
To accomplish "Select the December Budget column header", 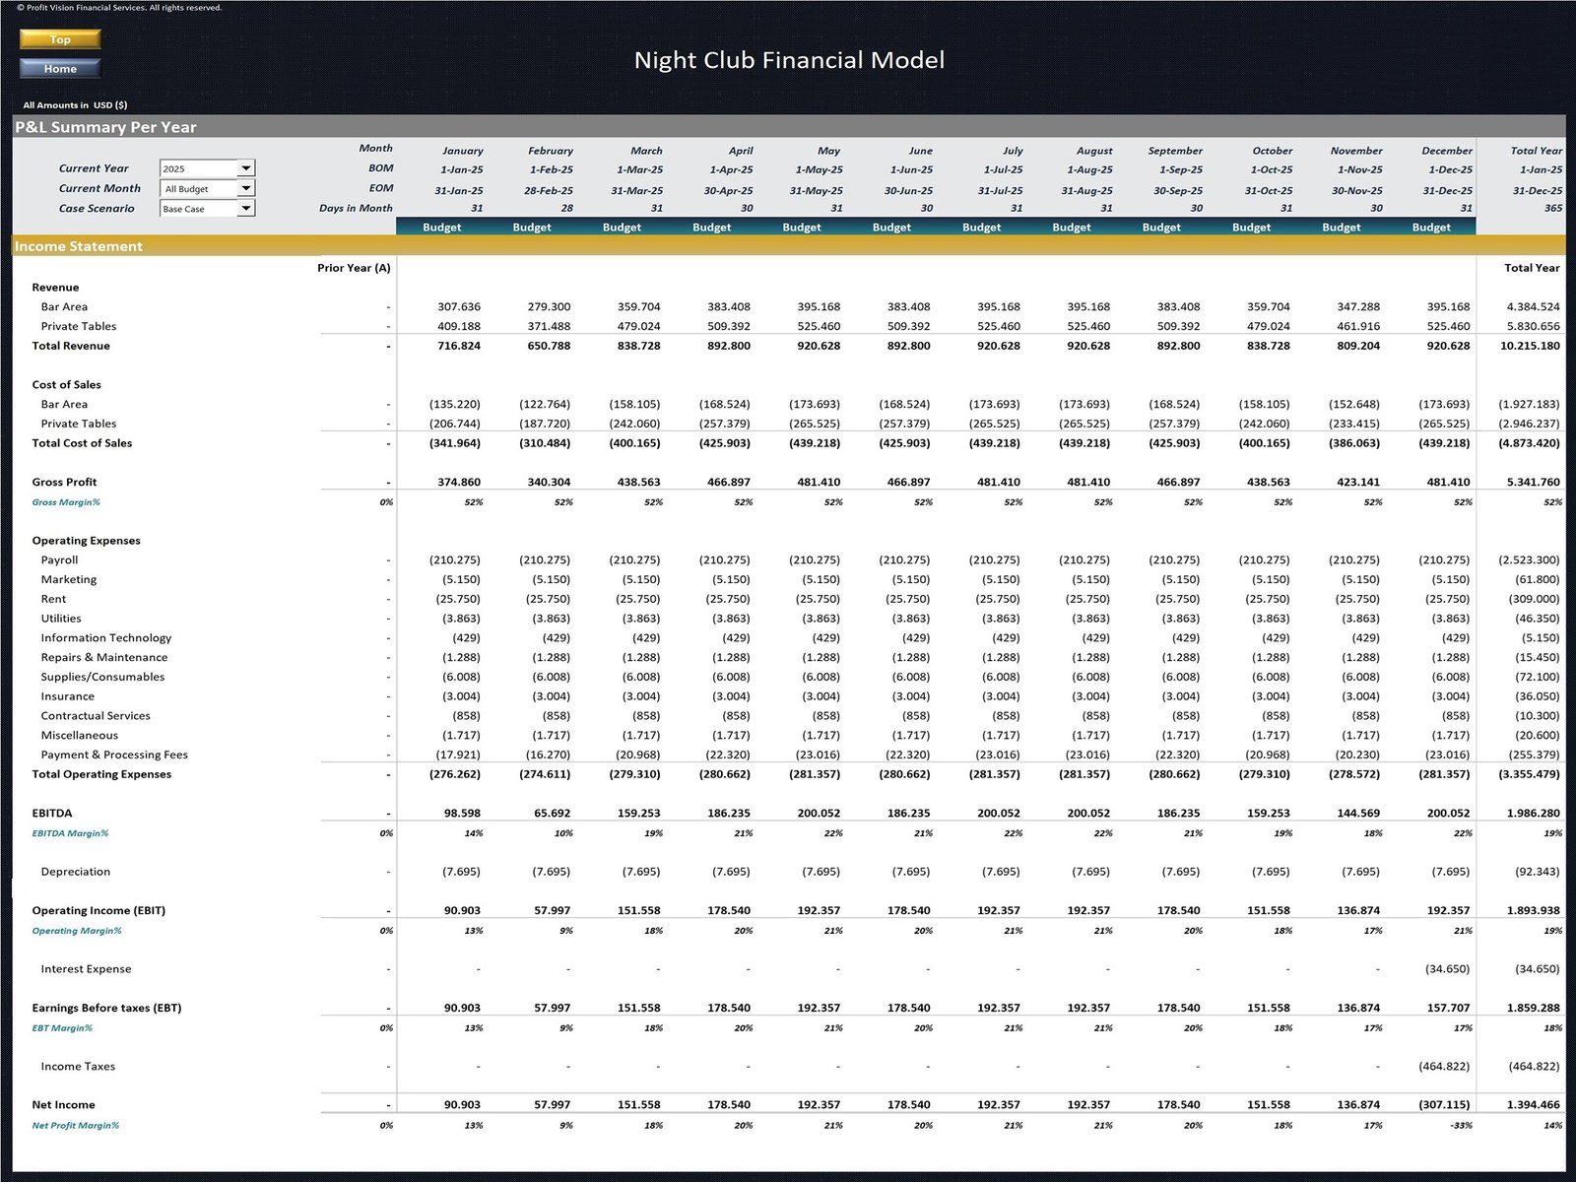I will (x=1431, y=228).
